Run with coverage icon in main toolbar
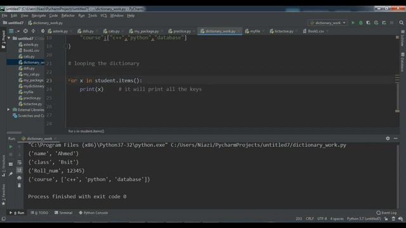The image size is (406, 228). coord(368,23)
